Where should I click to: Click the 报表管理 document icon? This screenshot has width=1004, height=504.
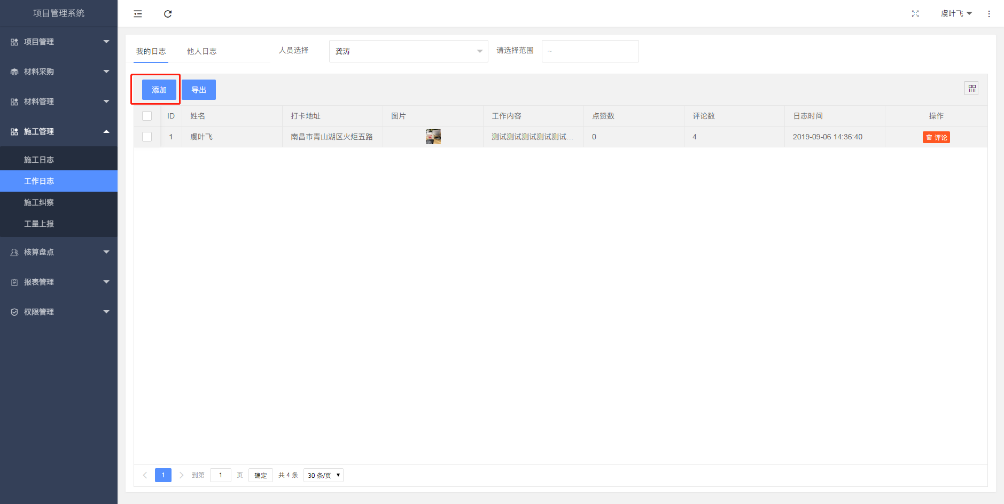click(x=14, y=282)
